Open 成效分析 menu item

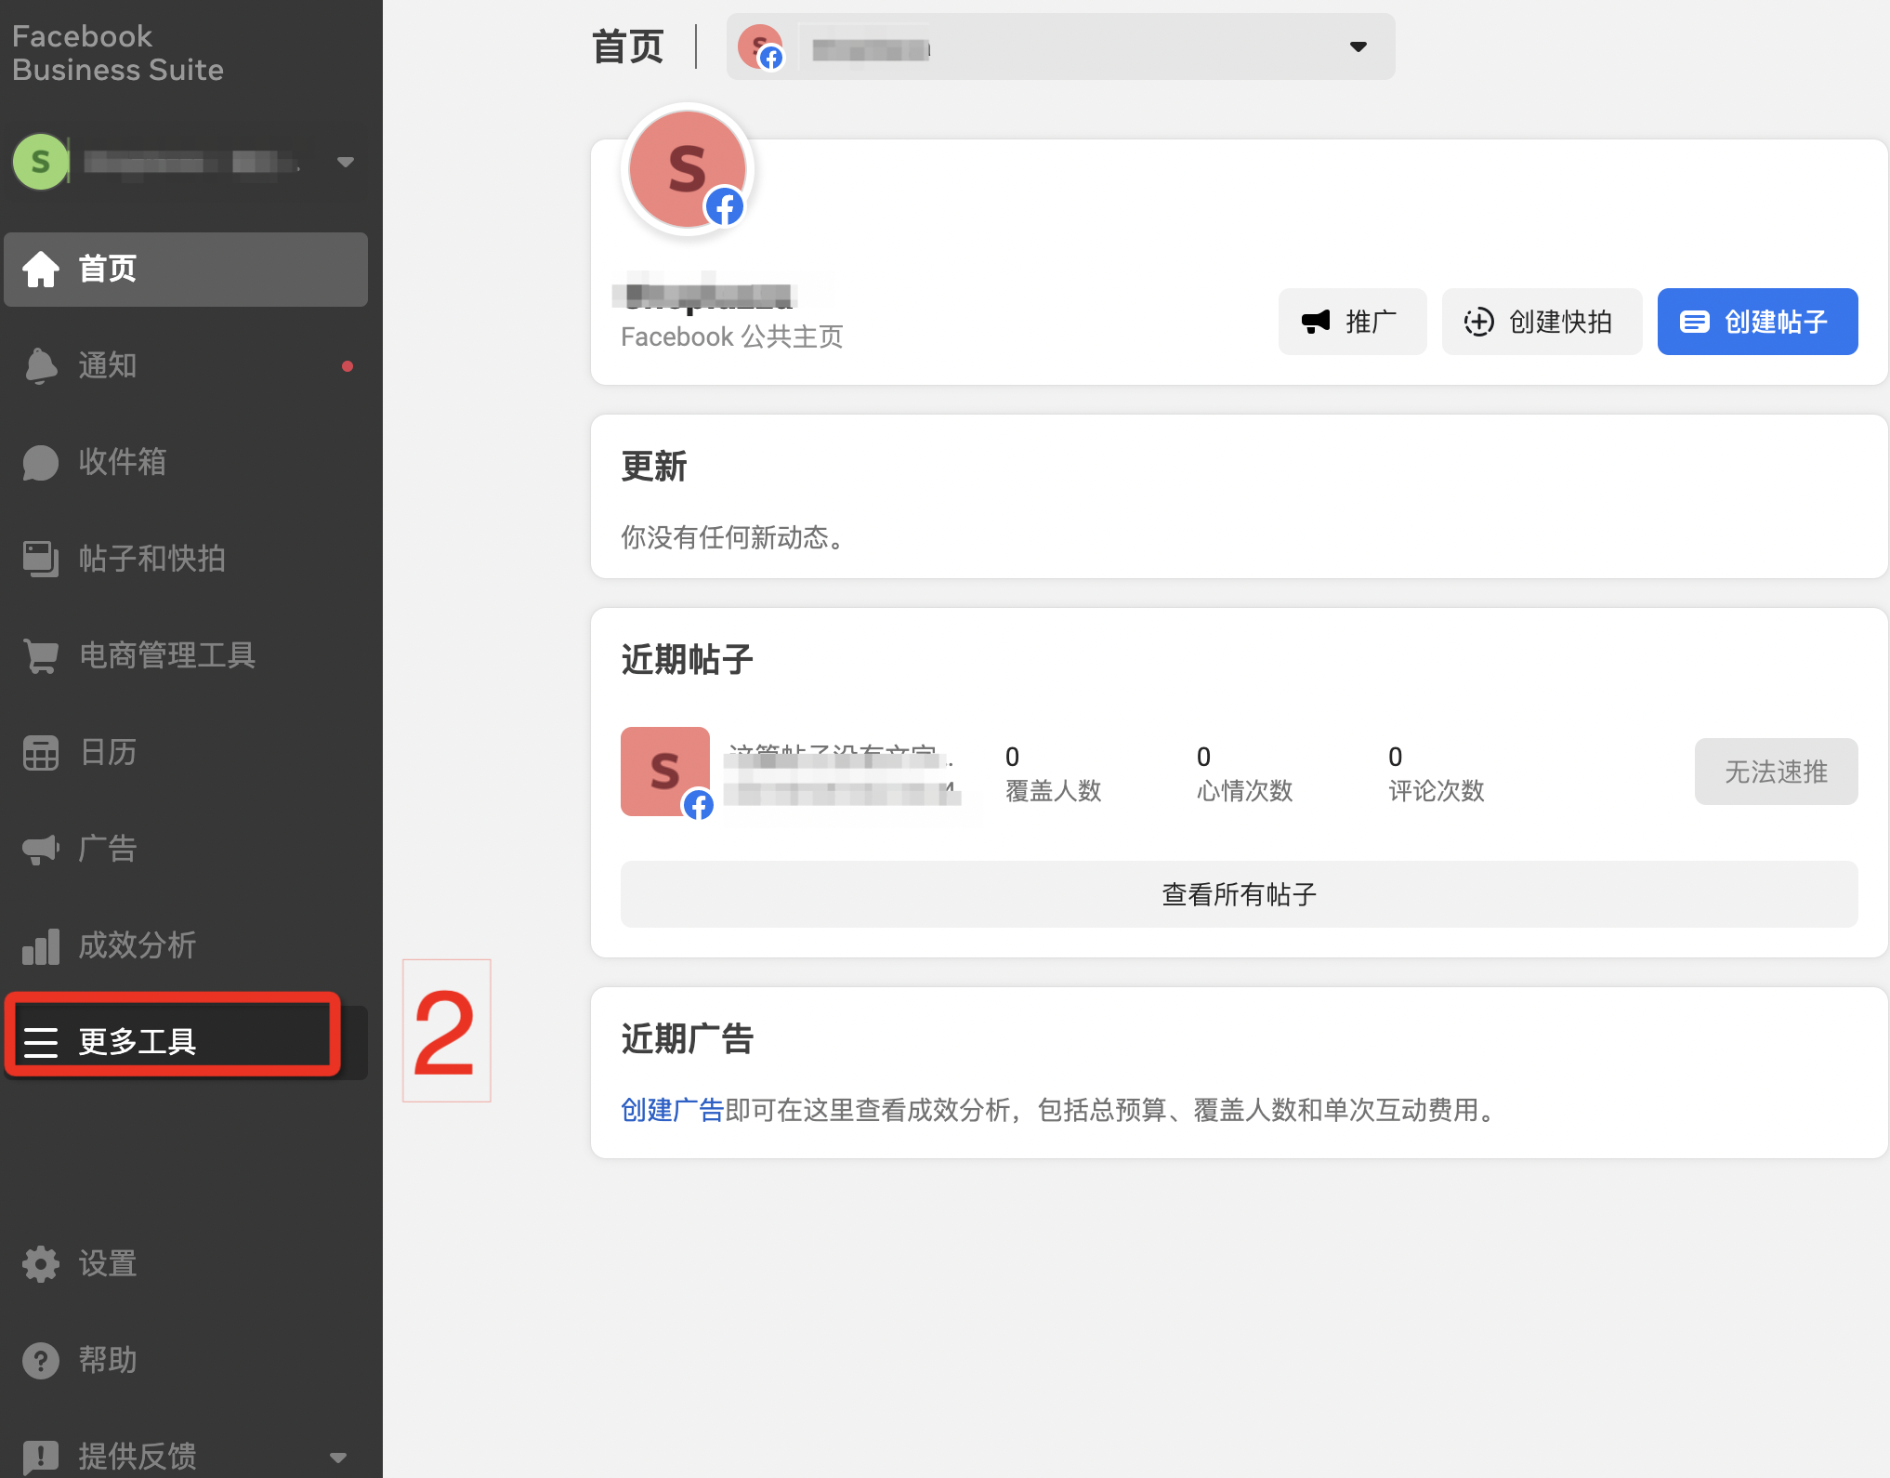click(x=186, y=946)
